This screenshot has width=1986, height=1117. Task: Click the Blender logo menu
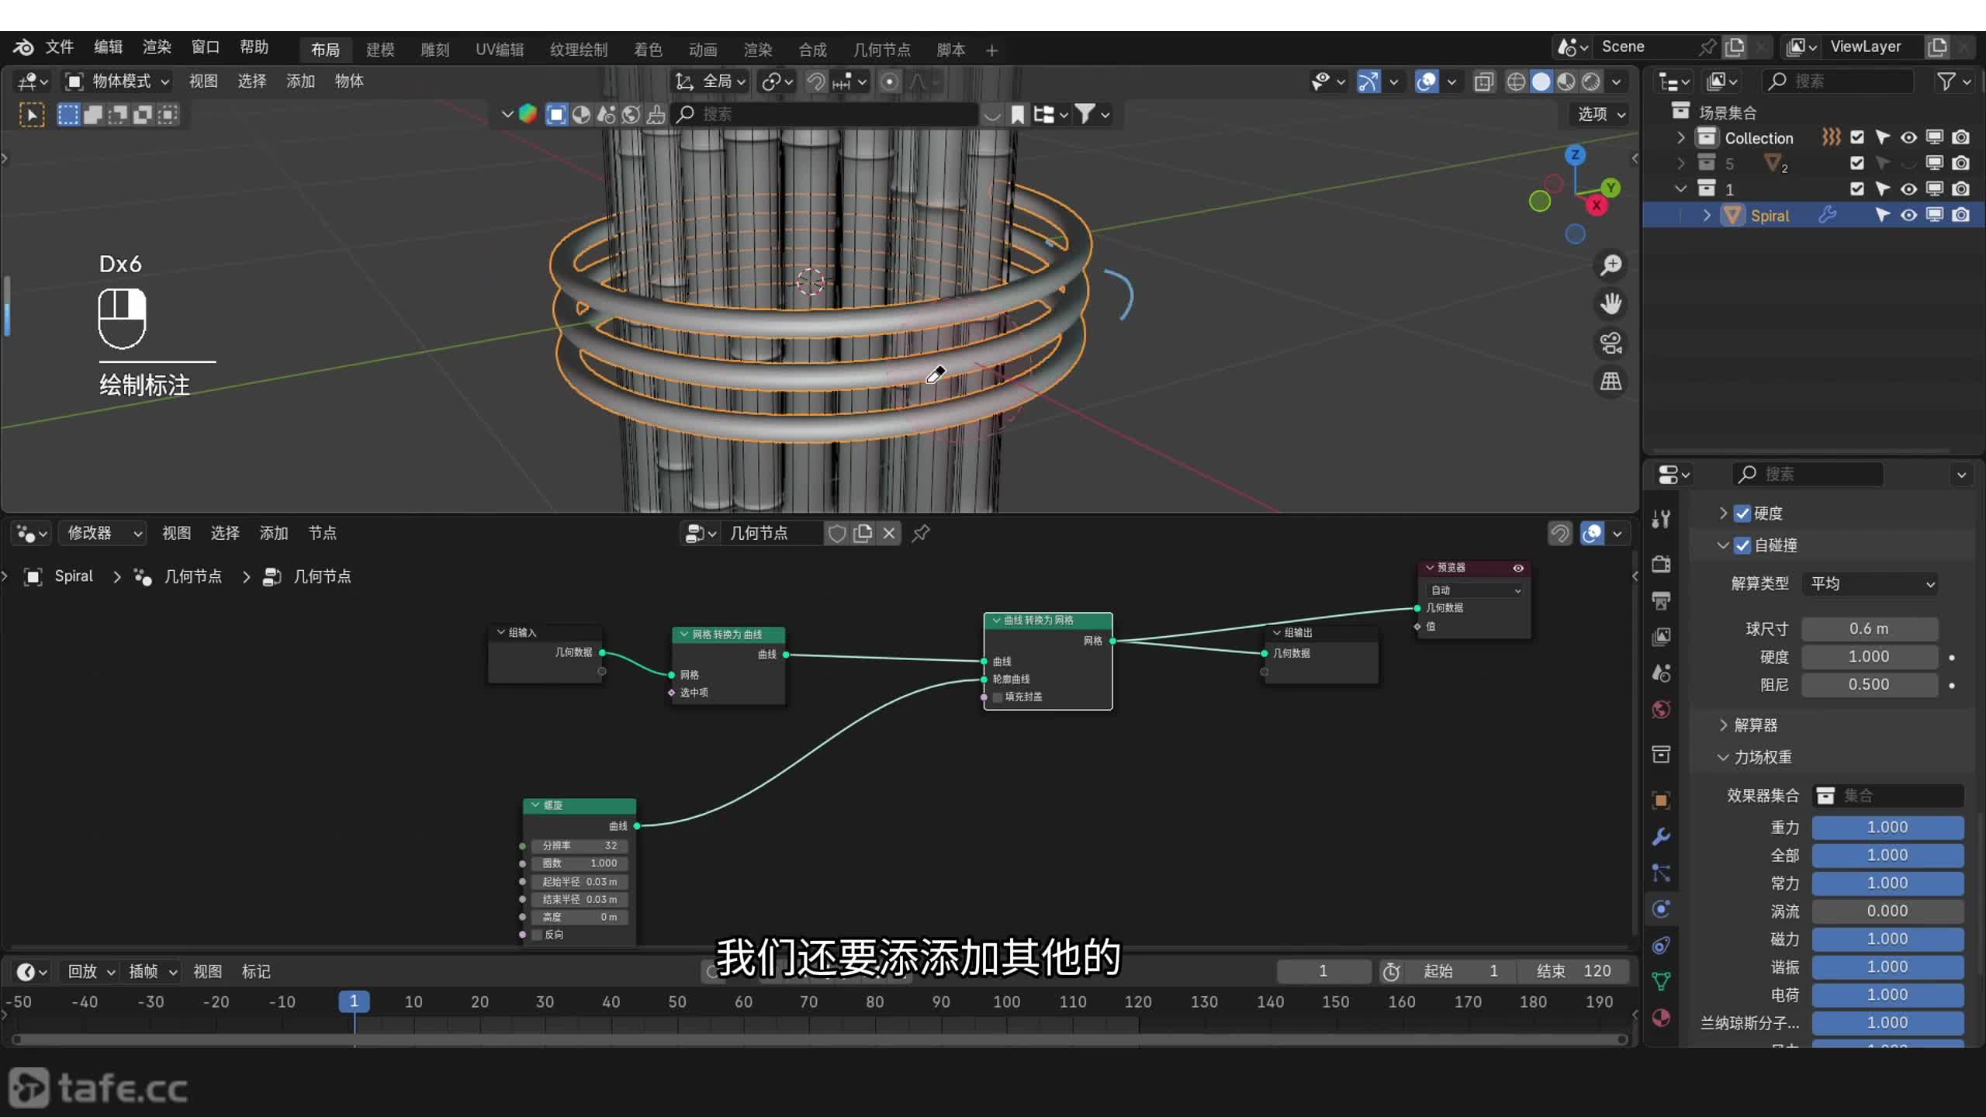(x=23, y=47)
